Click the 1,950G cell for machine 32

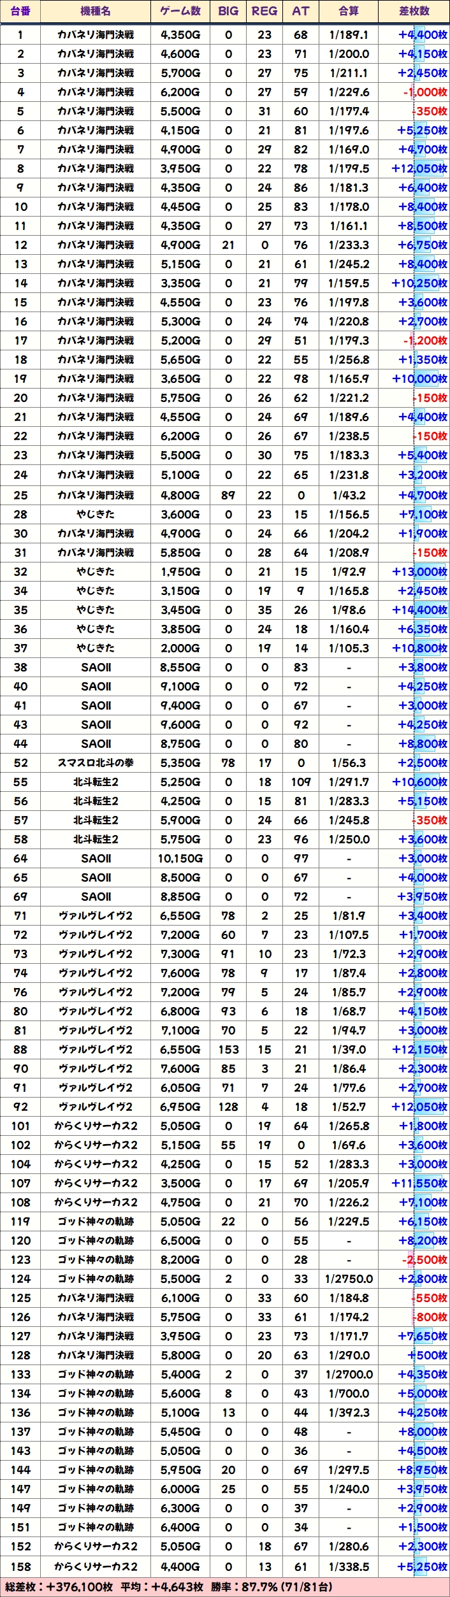point(180,571)
